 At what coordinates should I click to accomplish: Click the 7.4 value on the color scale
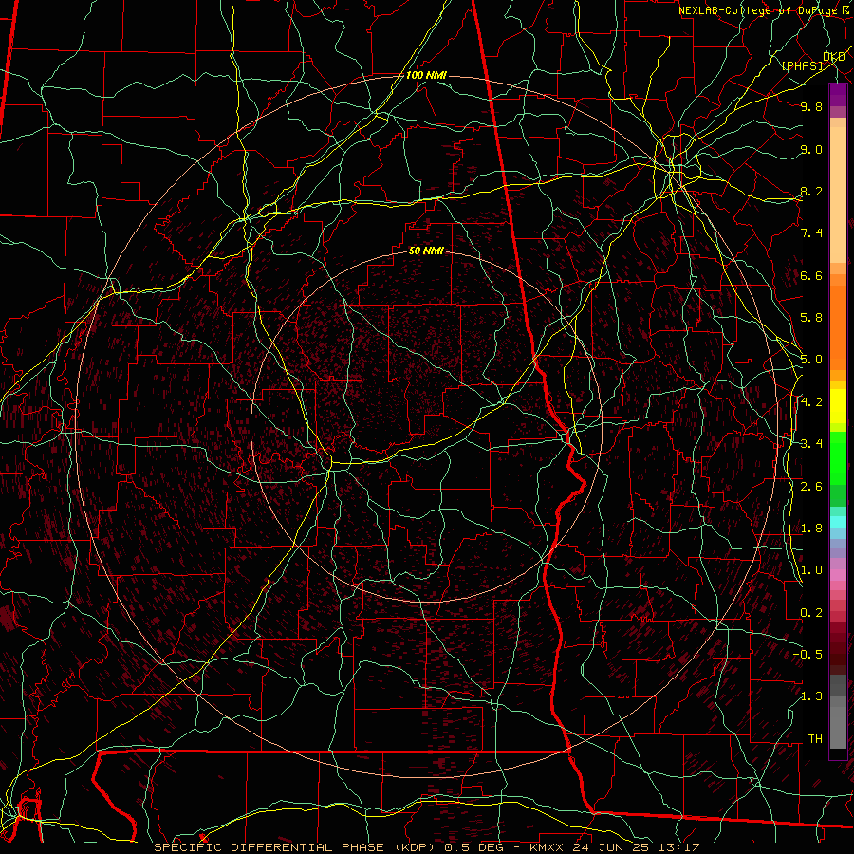811,233
